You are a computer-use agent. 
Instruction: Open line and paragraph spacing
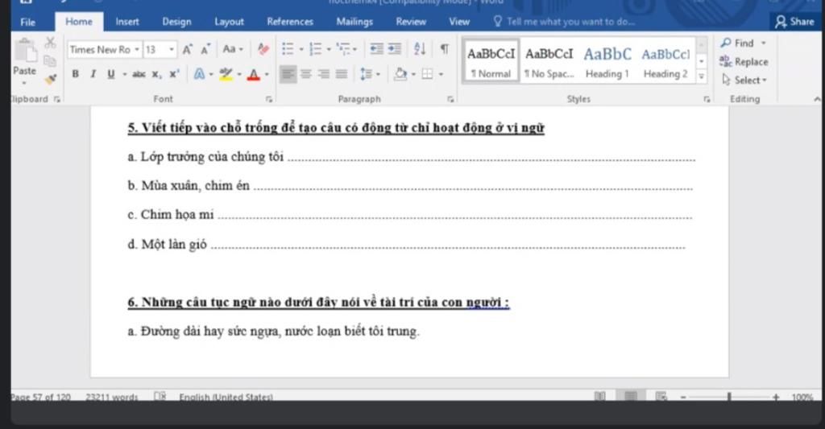(x=367, y=74)
